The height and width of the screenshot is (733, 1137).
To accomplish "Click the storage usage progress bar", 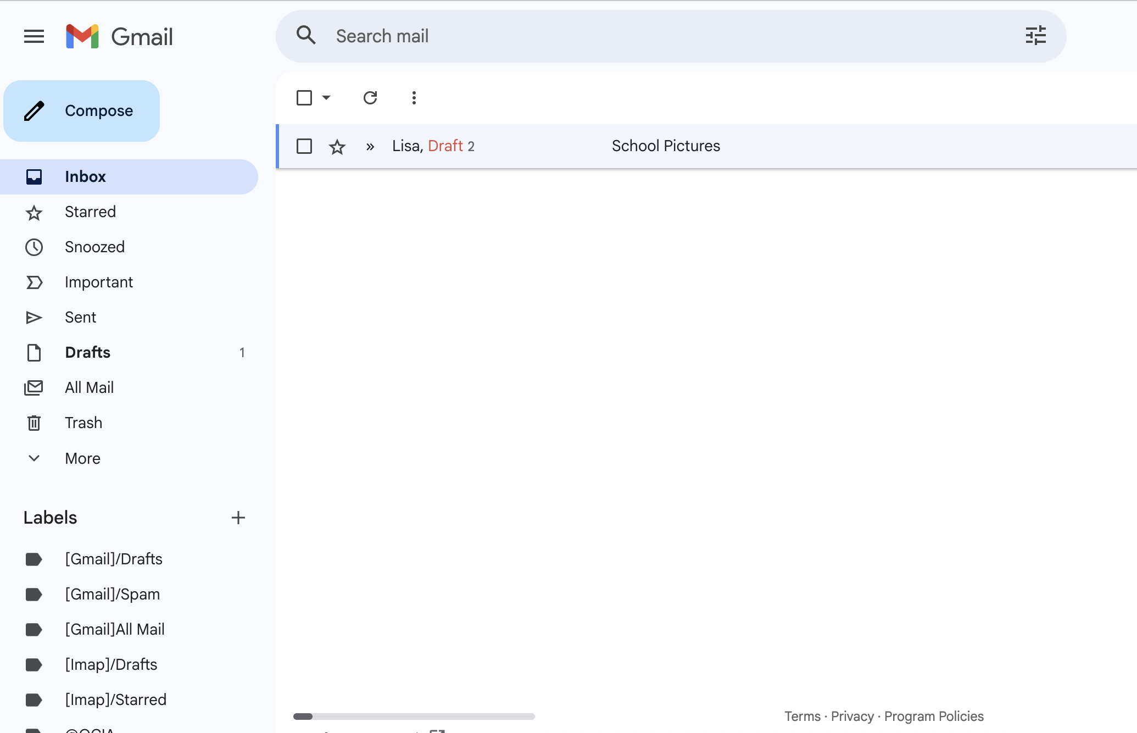I will 414,716.
